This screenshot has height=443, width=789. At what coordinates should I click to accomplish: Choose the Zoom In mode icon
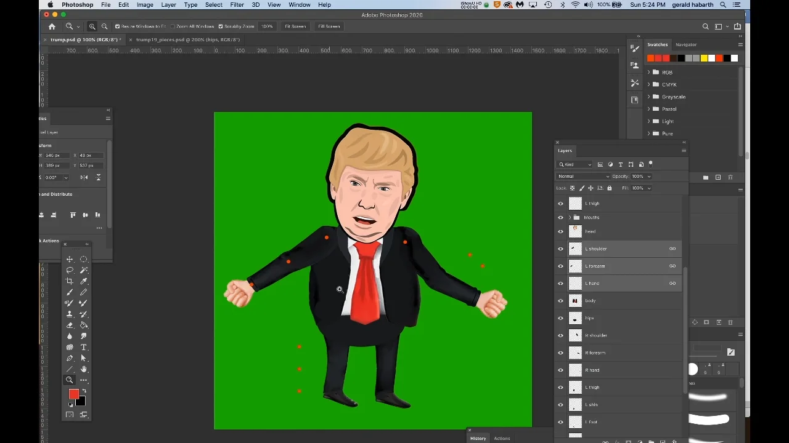click(x=92, y=26)
